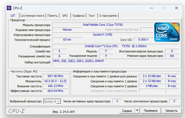Click the Intel Core 2 Duo logo

point(167,32)
